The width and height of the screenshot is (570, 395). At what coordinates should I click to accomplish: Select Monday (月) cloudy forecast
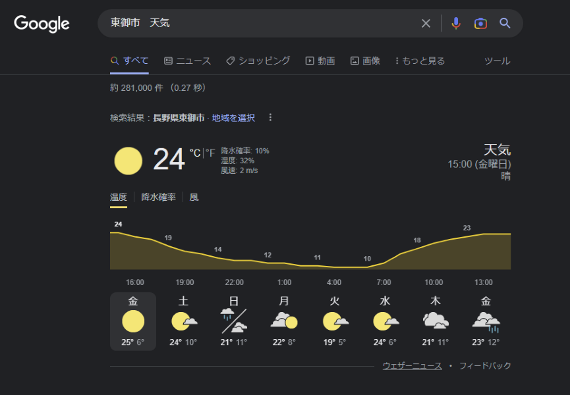click(284, 321)
